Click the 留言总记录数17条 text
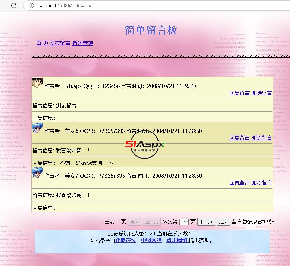 coord(252,222)
